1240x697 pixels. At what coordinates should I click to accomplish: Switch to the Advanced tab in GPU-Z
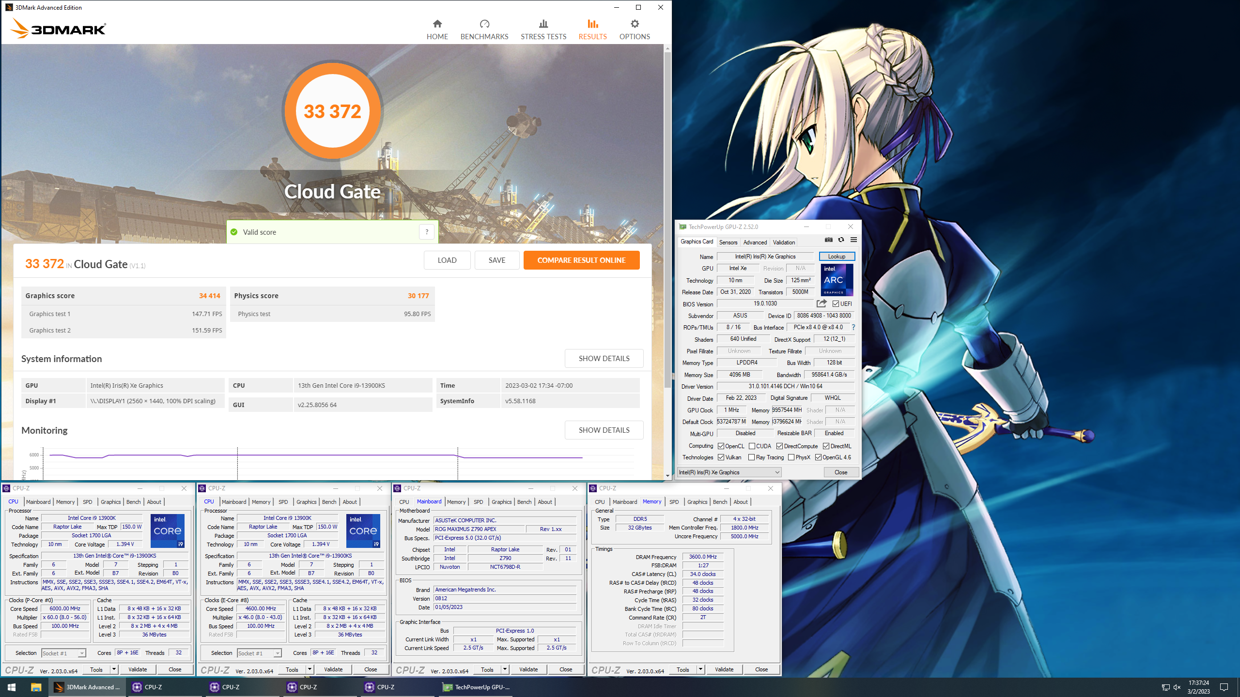755,242
